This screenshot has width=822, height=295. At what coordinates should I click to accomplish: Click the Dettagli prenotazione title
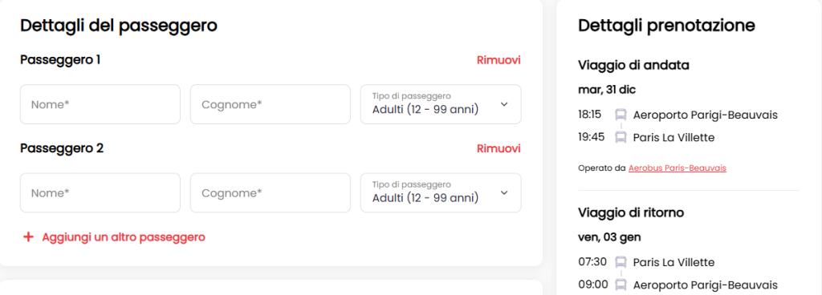[x=666, y=25]
